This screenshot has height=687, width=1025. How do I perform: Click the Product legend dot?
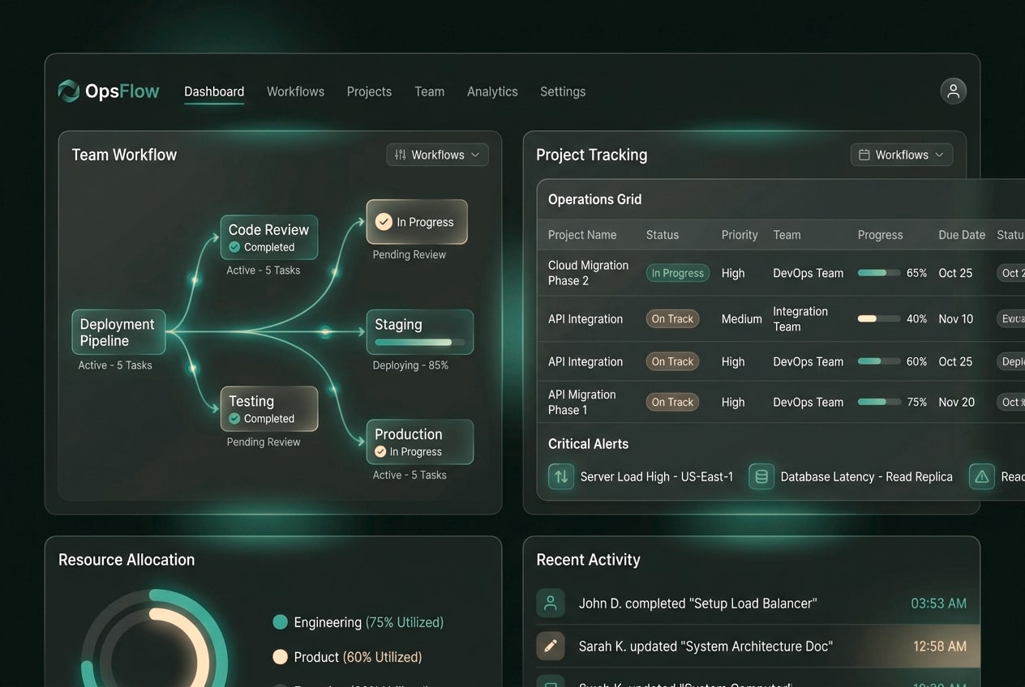pyautogui.click(x=281, y=657)
